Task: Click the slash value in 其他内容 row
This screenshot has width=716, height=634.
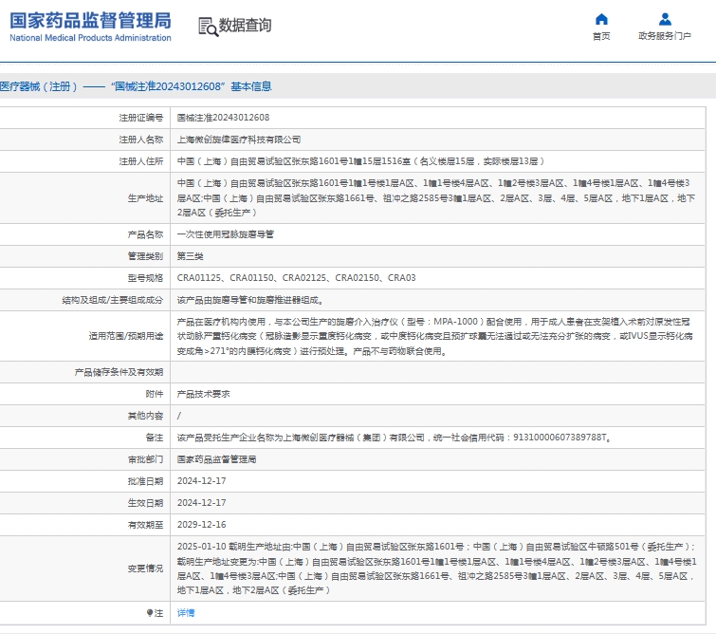Action: (x=179, y=416)
